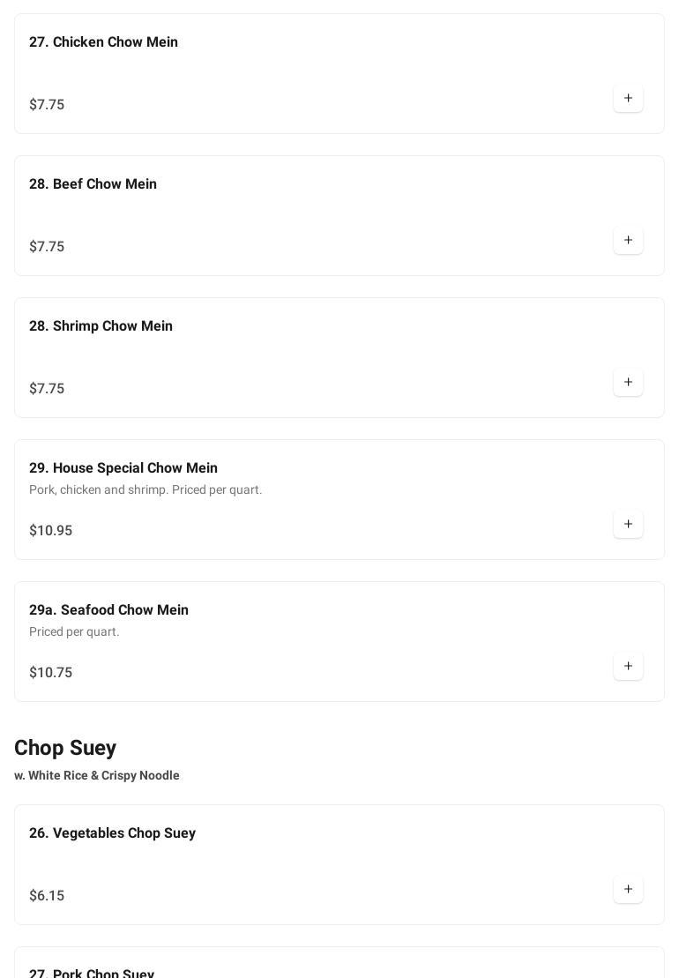Click the $6.15 price of Vegetables Chop Suey

click(x=47, y=895)
